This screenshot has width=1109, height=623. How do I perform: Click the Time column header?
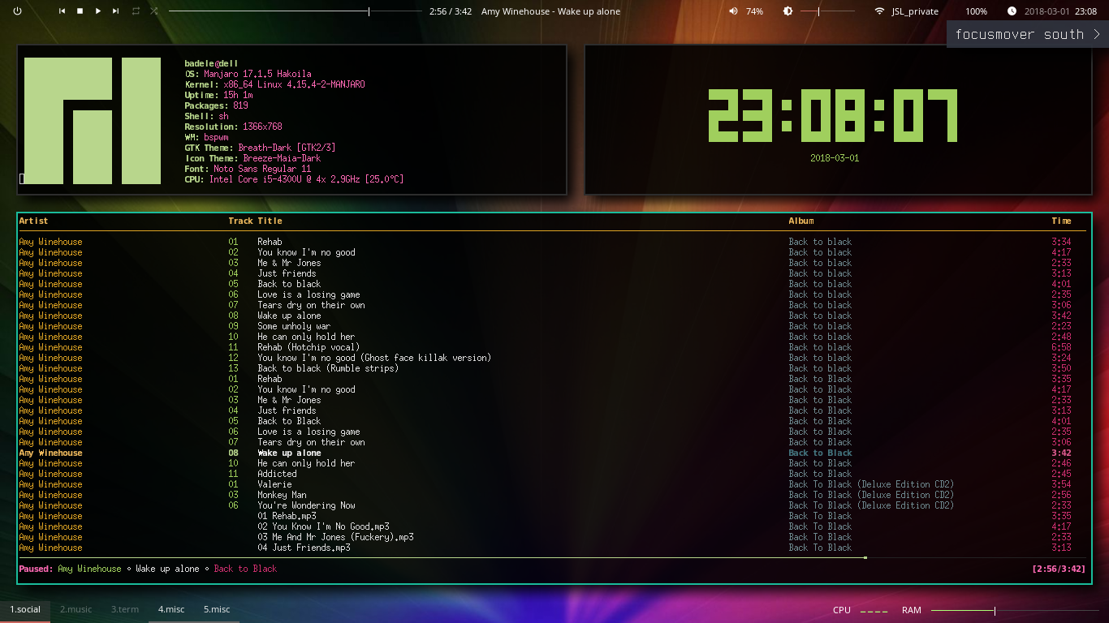click(1061, 221)
